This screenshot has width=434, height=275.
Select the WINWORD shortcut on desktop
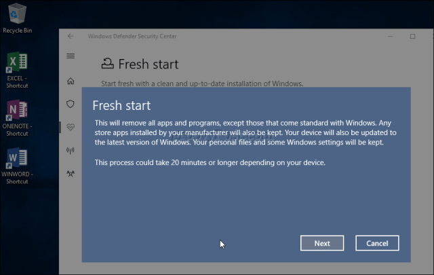17,166
